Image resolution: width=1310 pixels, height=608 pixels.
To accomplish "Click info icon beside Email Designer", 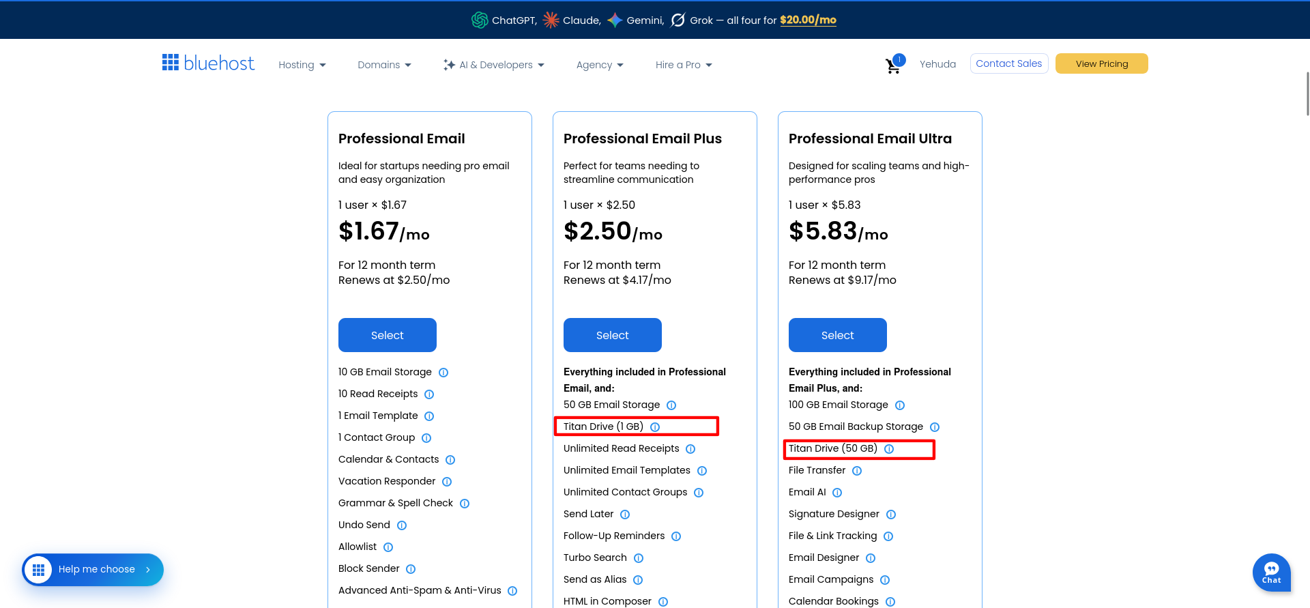I will tap(871, 558).
